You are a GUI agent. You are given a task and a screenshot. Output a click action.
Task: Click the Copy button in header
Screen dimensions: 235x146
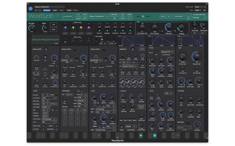pos(55,10)
